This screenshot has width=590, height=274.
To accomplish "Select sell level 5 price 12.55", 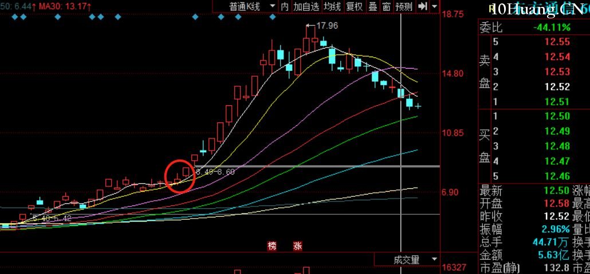I will (557, 42).
